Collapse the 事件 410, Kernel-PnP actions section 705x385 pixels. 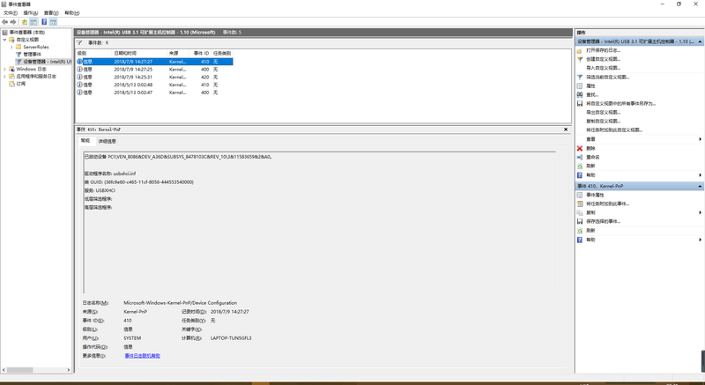click(700, 186)
